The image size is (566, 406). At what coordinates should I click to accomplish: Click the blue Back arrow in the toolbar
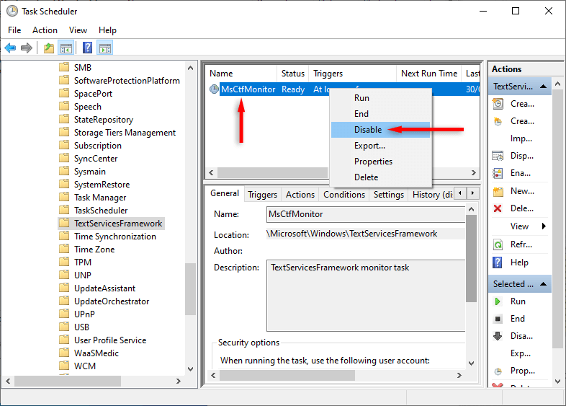(10, 48)
